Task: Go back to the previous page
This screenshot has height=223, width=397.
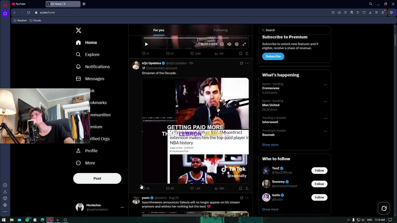Action: 14,12
